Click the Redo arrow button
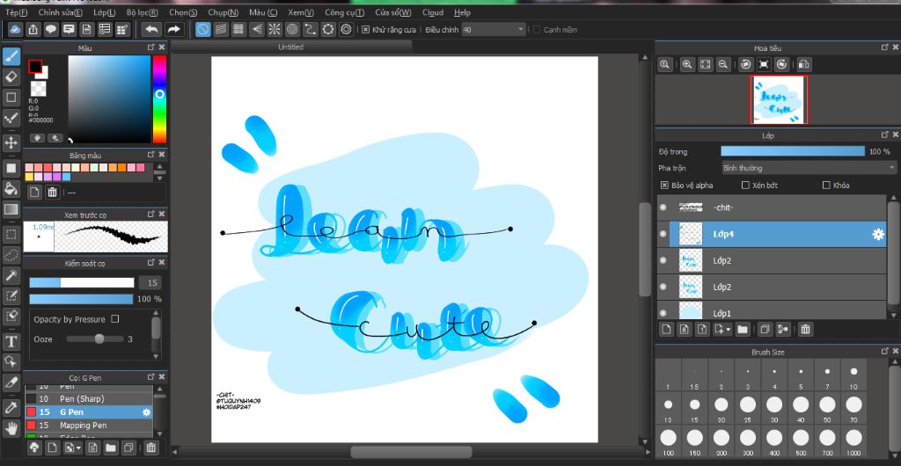The image size is (901, 466). 173,29
